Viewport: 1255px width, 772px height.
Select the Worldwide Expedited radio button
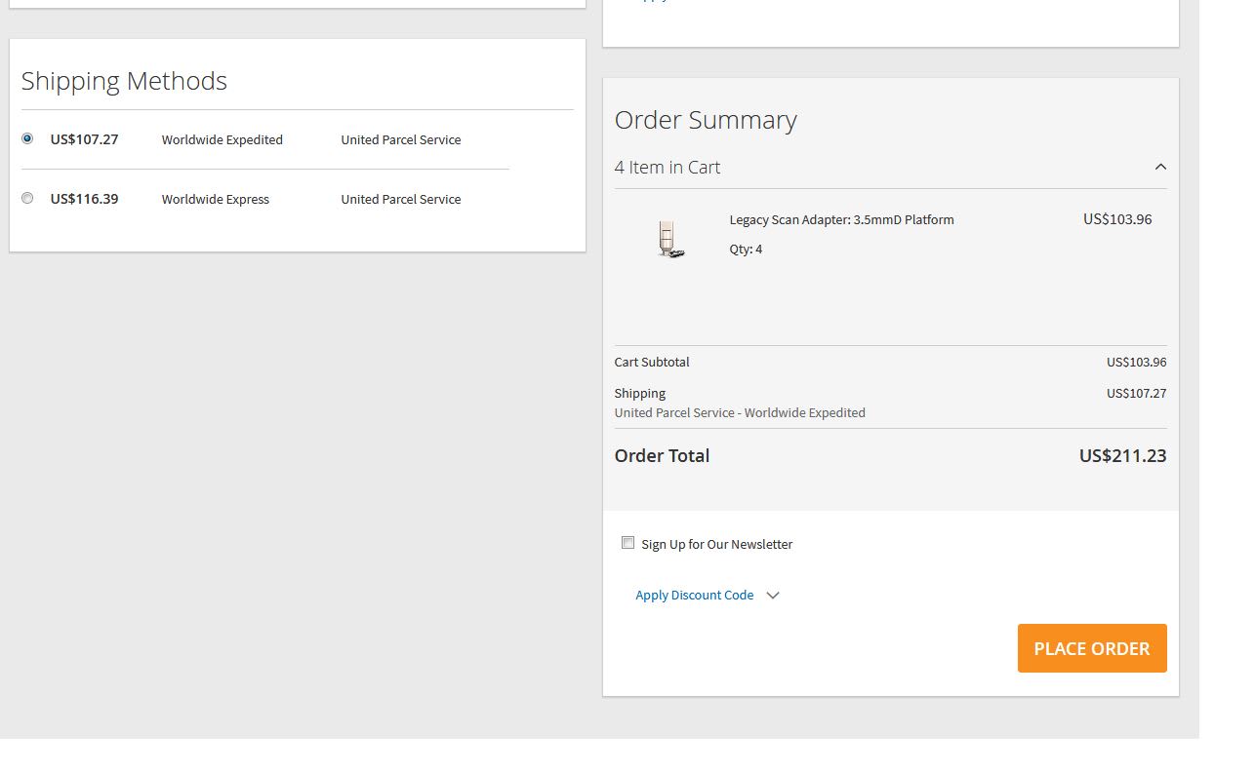[27, 139]
